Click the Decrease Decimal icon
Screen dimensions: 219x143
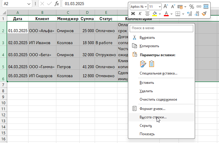(x=197, y=14)
